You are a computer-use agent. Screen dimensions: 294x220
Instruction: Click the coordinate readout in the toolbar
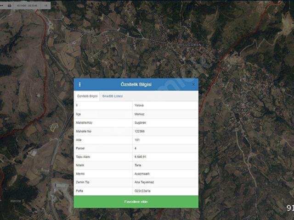27,5
